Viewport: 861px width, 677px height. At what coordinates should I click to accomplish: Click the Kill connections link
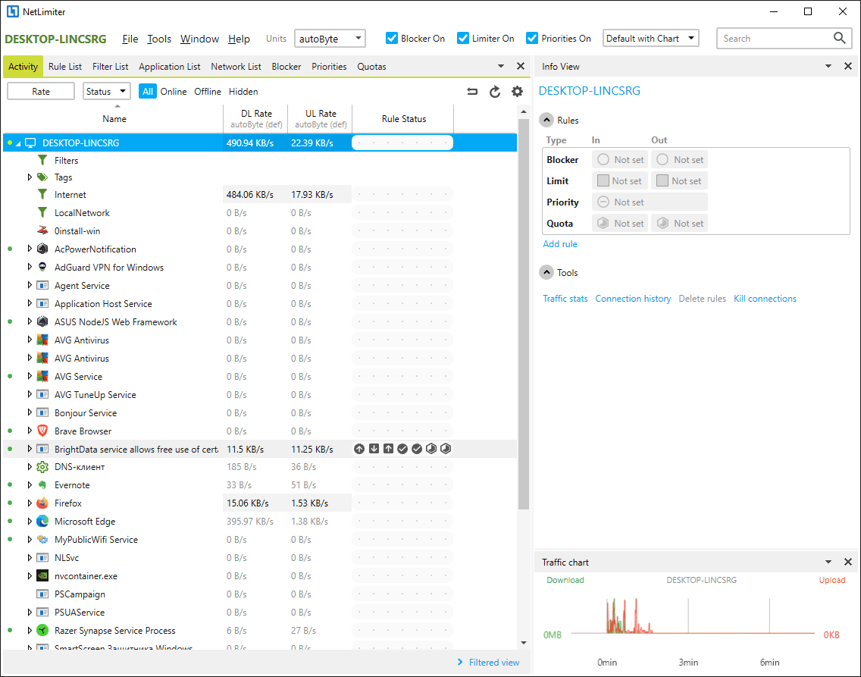(765, 299)
